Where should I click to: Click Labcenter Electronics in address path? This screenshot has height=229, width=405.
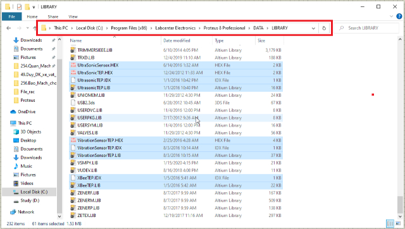175,28
